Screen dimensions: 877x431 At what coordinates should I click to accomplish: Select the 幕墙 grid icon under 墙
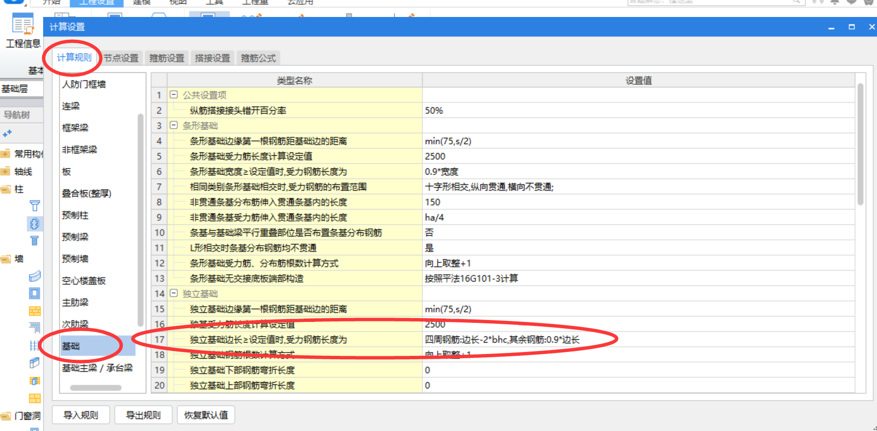pyautogui.click(x=34, y=398)
